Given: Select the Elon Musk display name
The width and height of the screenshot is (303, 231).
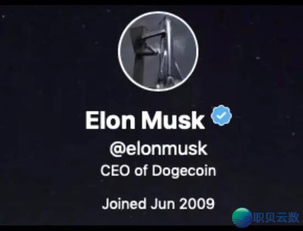Looking at the screenshot, I should pyautogui.click(x=145, y=120).
